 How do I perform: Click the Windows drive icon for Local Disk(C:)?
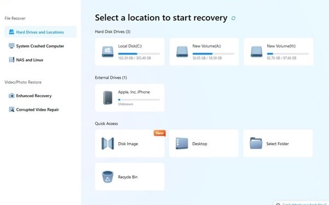point(108,52)
